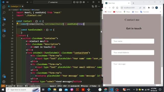The height and width of the screenshot is (92, 164).
Task: Open the Source Control view
Action: (4, 19)
